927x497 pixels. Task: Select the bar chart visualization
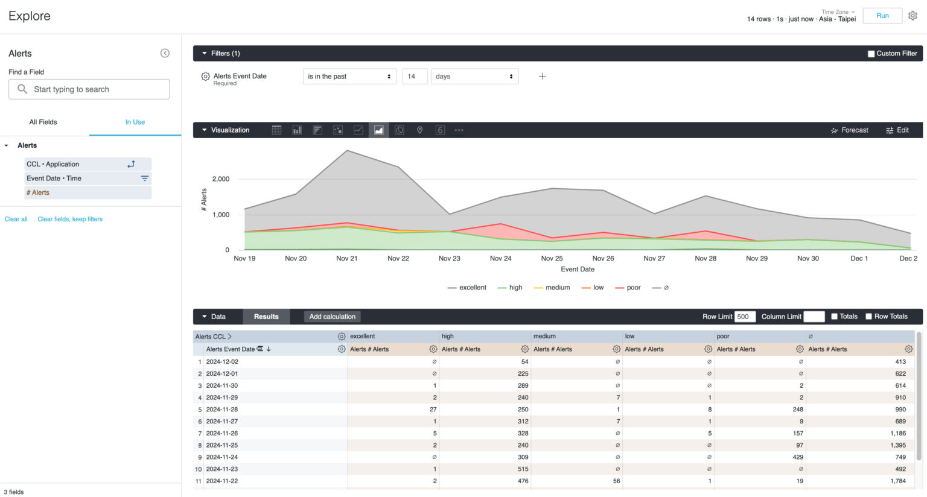[317, 130]
